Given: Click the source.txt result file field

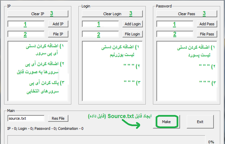Looking at the screenshot, I should click(26, 118).
